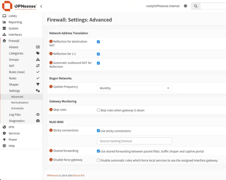Image resolution: width=226 pixels, height=180 pixels.
Task: Collapse the sidebar with the chevron near the logo
Action: [x=41, y=6]
